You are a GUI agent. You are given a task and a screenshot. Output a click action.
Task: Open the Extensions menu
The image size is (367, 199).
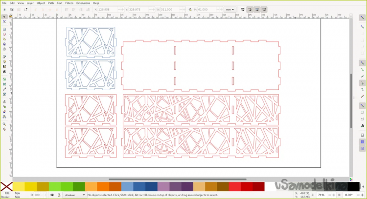[x=83, y=3]
